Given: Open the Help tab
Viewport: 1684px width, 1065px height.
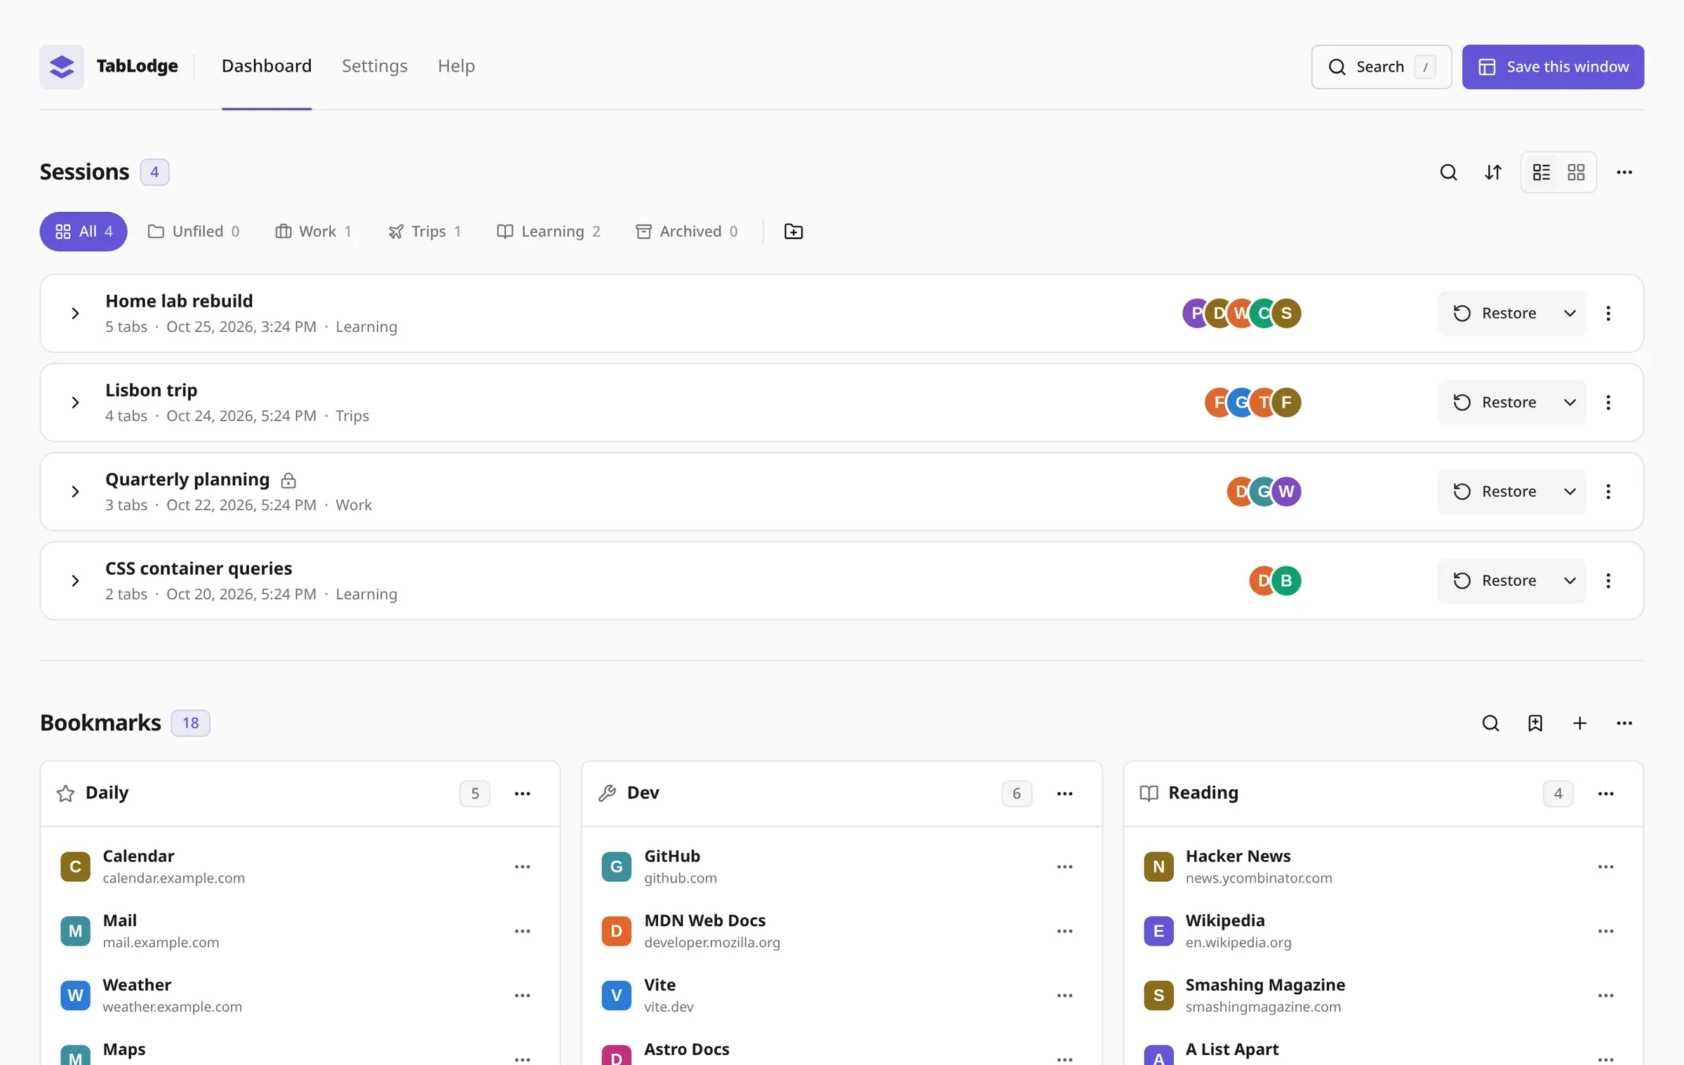Looking at the screenshot, I should (456, 66).
